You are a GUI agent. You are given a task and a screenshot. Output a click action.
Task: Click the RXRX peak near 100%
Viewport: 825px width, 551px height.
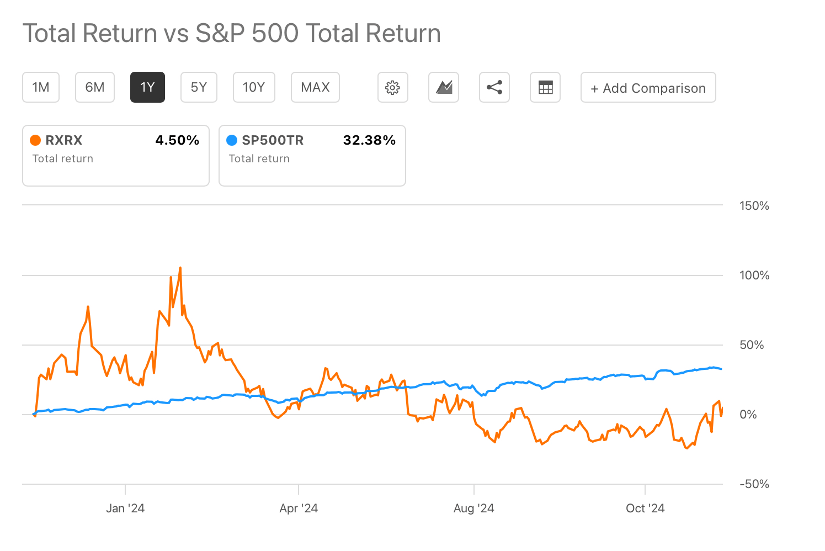tap(180, 268)
